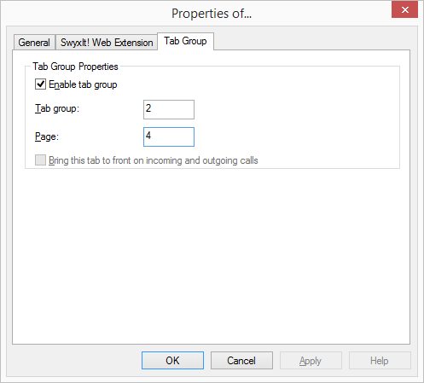Screen dimensions: 424x383
Task: Focus the Tab group number field
Action: (169, 109)
